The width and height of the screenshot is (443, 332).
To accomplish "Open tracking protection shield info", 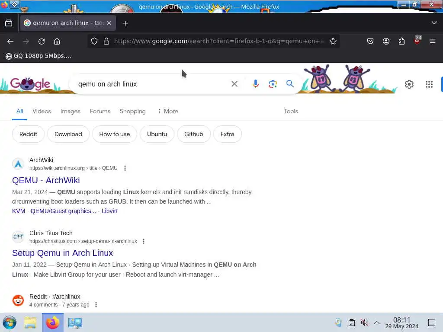I will point(94,41).
